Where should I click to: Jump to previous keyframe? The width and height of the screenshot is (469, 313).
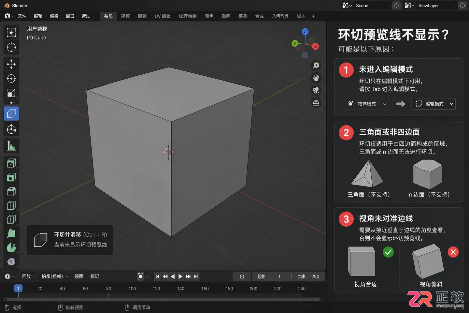165,276
